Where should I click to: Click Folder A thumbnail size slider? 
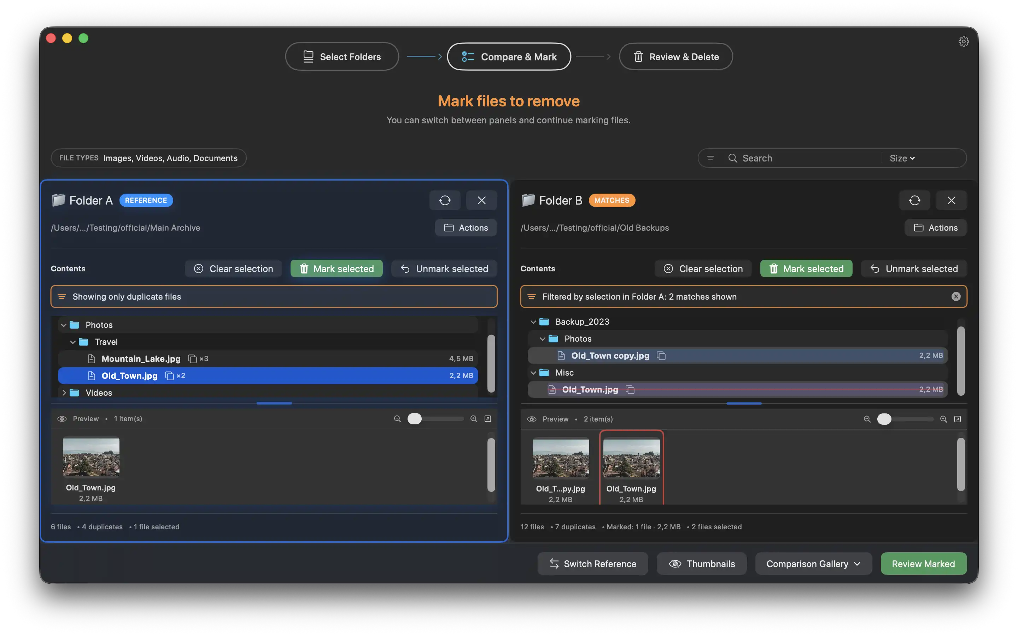point(435,419)
